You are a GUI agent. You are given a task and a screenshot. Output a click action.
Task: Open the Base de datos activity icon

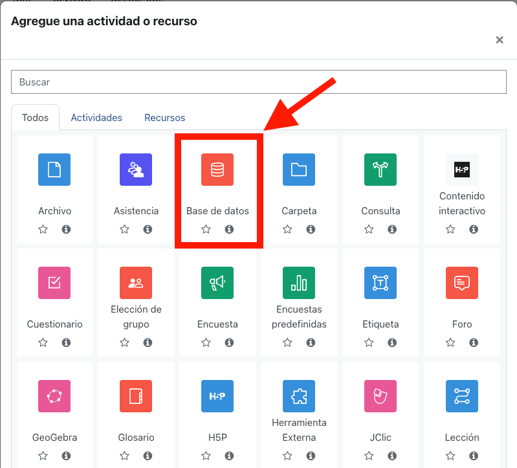click(217, 170)
